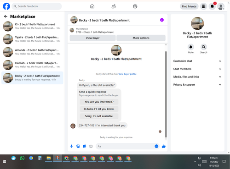The image size is (230, 169).
Task: Click the seen-receipt avatar below the messages
Action: 160,131
